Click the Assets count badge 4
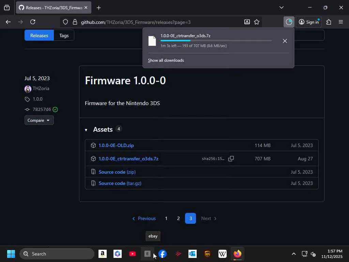 point(119,129)
